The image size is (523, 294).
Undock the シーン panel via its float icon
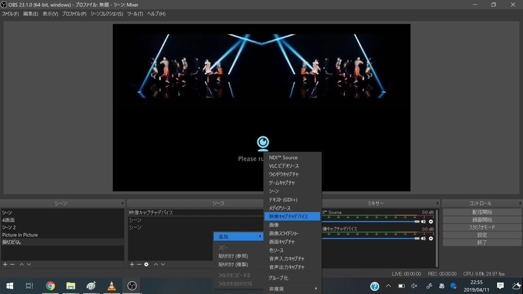click(122, 203)
